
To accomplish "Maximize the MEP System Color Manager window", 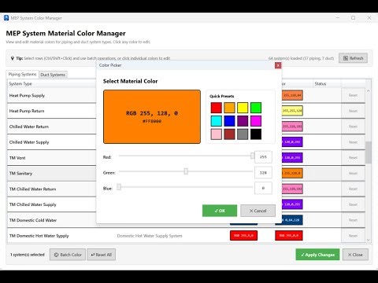I will [x=354, y=18].
